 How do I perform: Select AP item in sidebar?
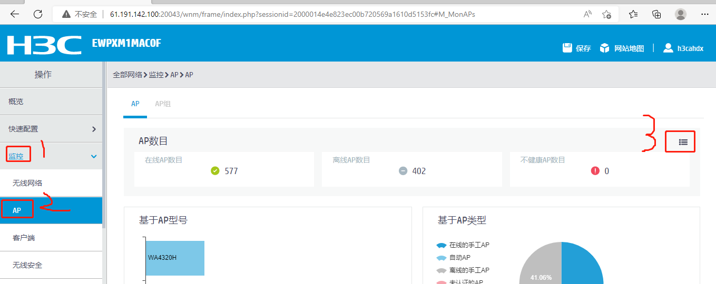[x=51, y=210]
